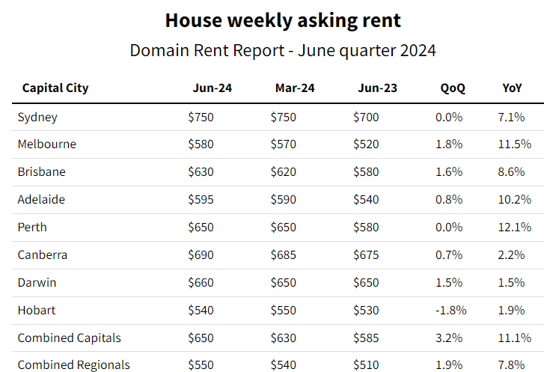
Task: Select the Capital City column header
Action: (x=55, y=88)
